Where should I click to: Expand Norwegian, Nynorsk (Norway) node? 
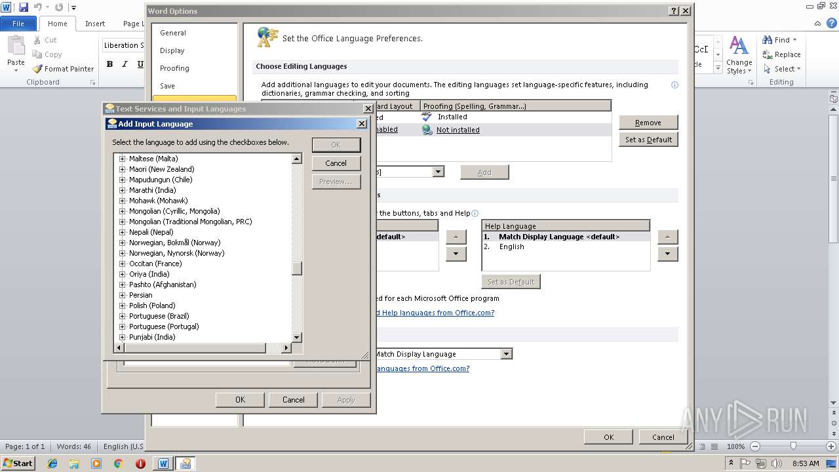(122, 253)
